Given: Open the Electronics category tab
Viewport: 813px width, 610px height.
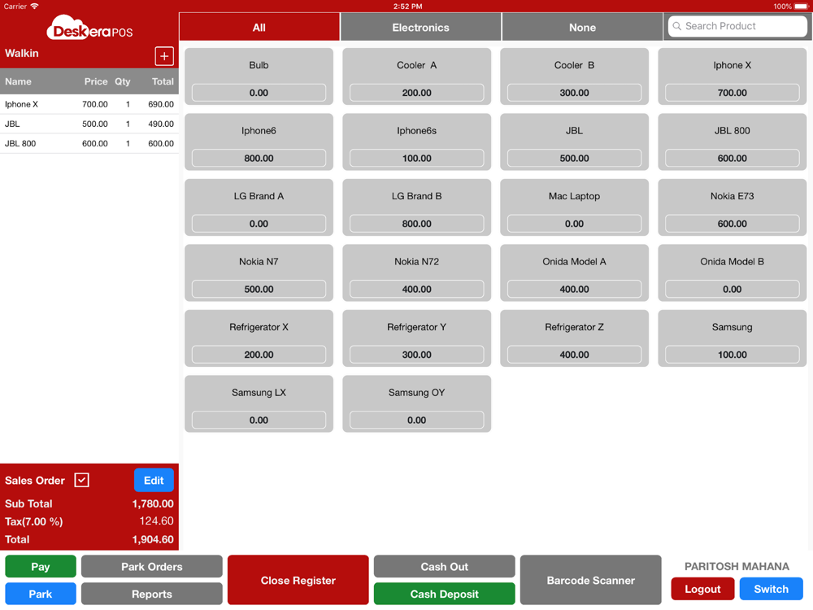Looking at the screenshot, I should pos(420,28).
